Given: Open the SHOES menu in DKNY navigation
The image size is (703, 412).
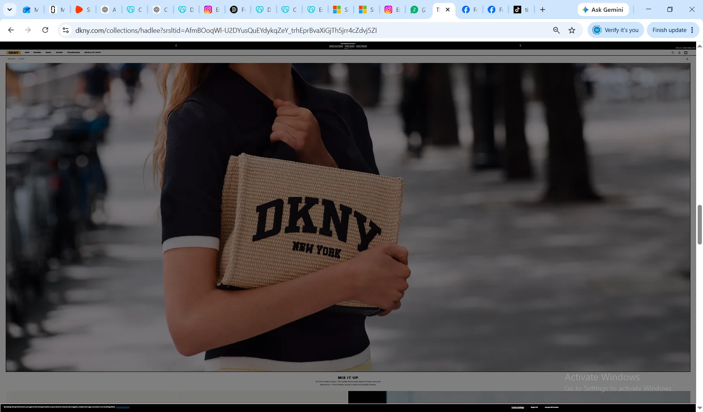Looking at the screenshot, I should pyautogui.click(x=59, y=53).
